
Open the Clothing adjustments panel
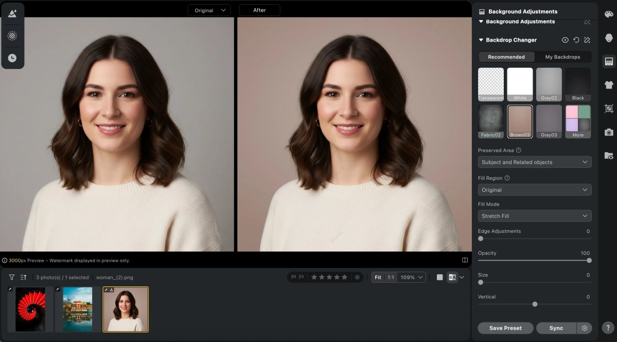click(x=609, y=84)
